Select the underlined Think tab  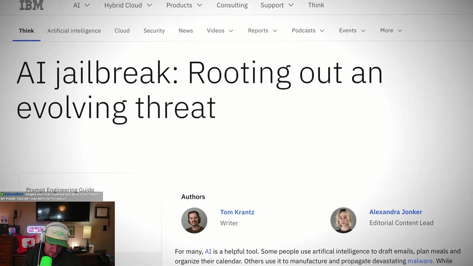pos(27,31)
